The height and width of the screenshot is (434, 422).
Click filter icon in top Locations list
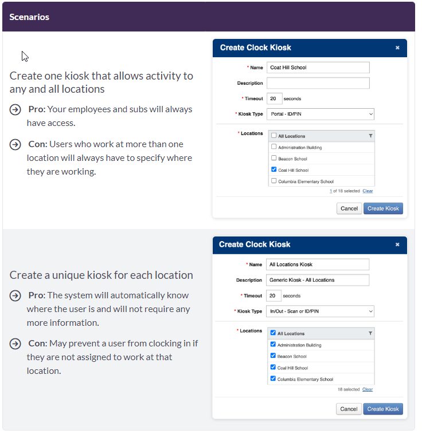pos(370,136)
